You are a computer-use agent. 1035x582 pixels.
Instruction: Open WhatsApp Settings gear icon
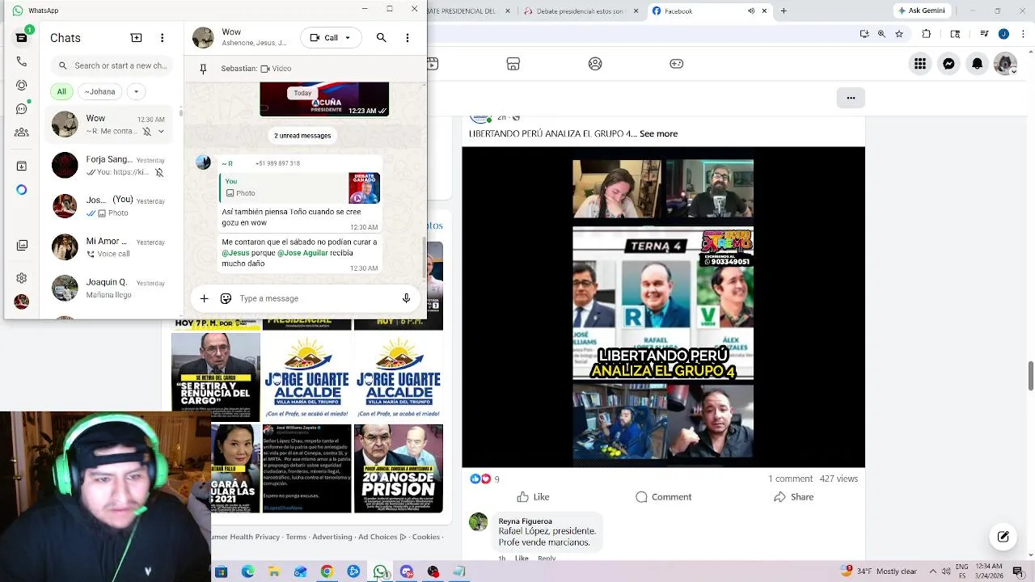pyautogui.click(x=22, y=278)
